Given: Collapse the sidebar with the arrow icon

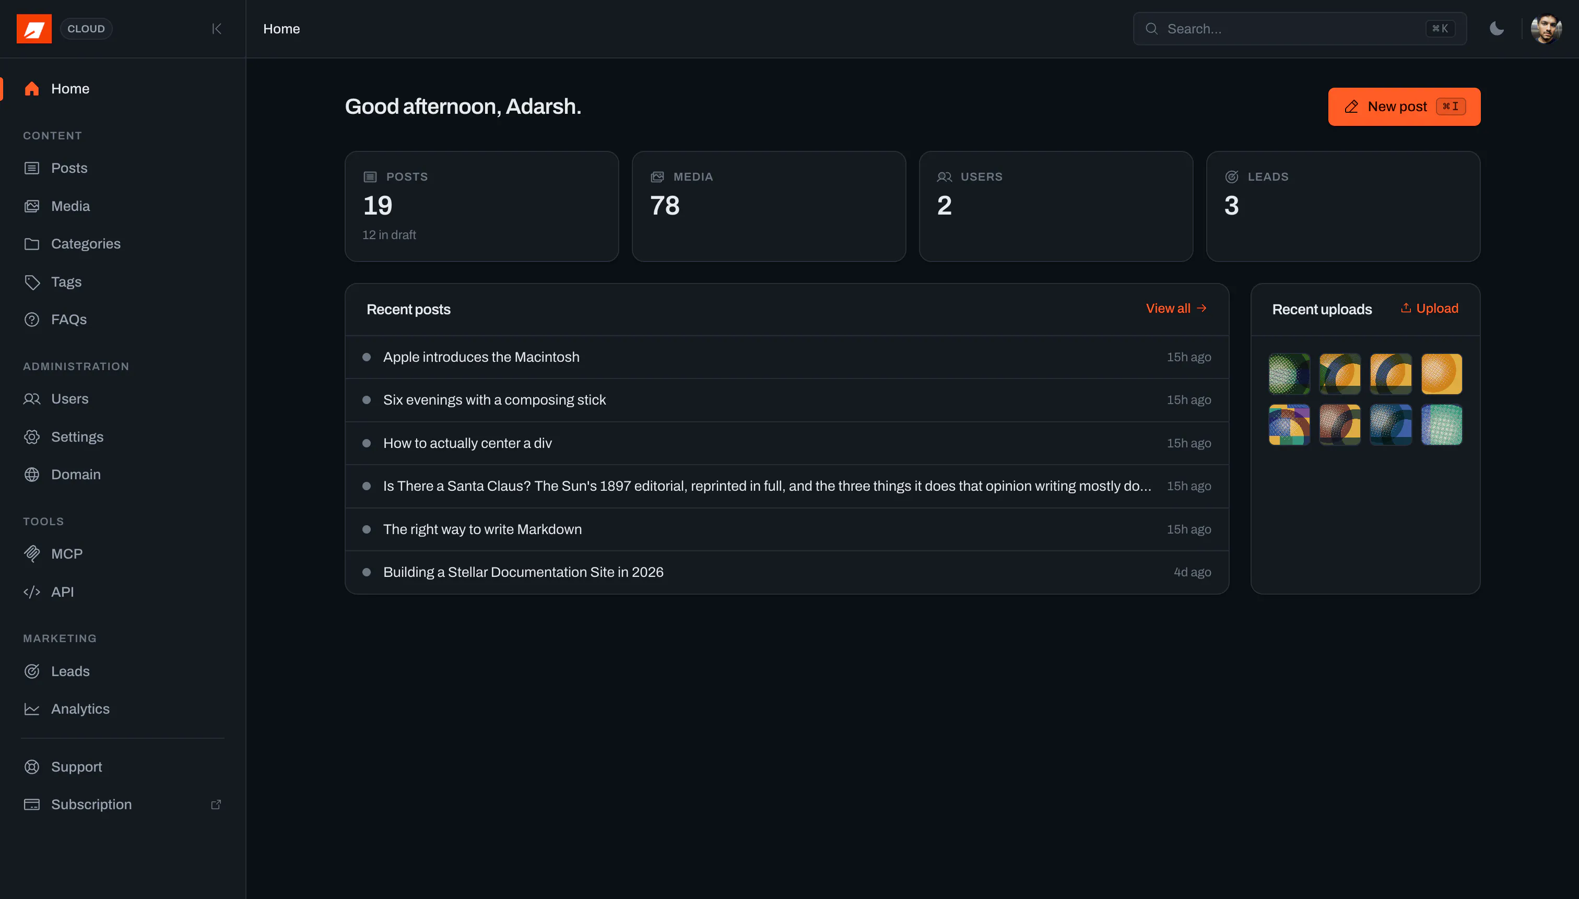Looking at the screenshot, I should (x=216, y=29).
